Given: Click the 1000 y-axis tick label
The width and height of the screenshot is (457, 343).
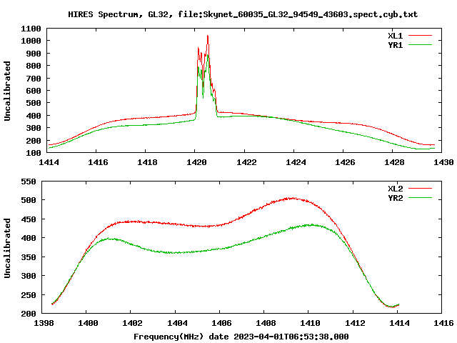Looking at the screenshot, I should (x=31, y=41).
